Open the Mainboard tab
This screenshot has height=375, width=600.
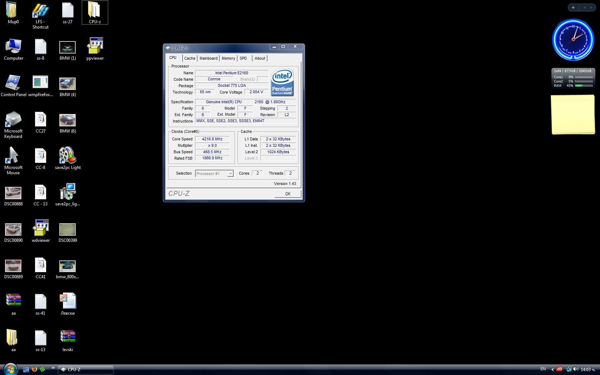pyautogui.click(x=208, y=58)
